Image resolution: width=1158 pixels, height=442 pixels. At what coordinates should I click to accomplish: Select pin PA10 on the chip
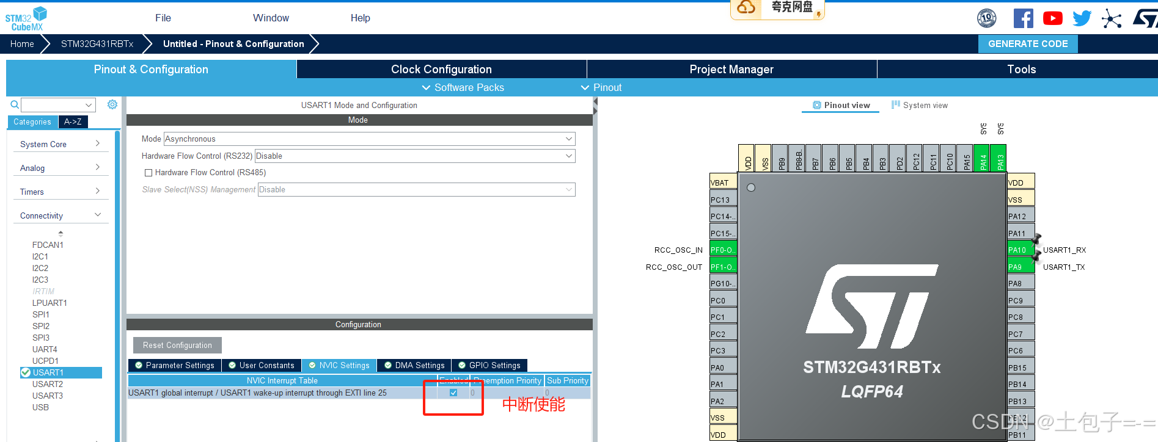pos(1021,250)
